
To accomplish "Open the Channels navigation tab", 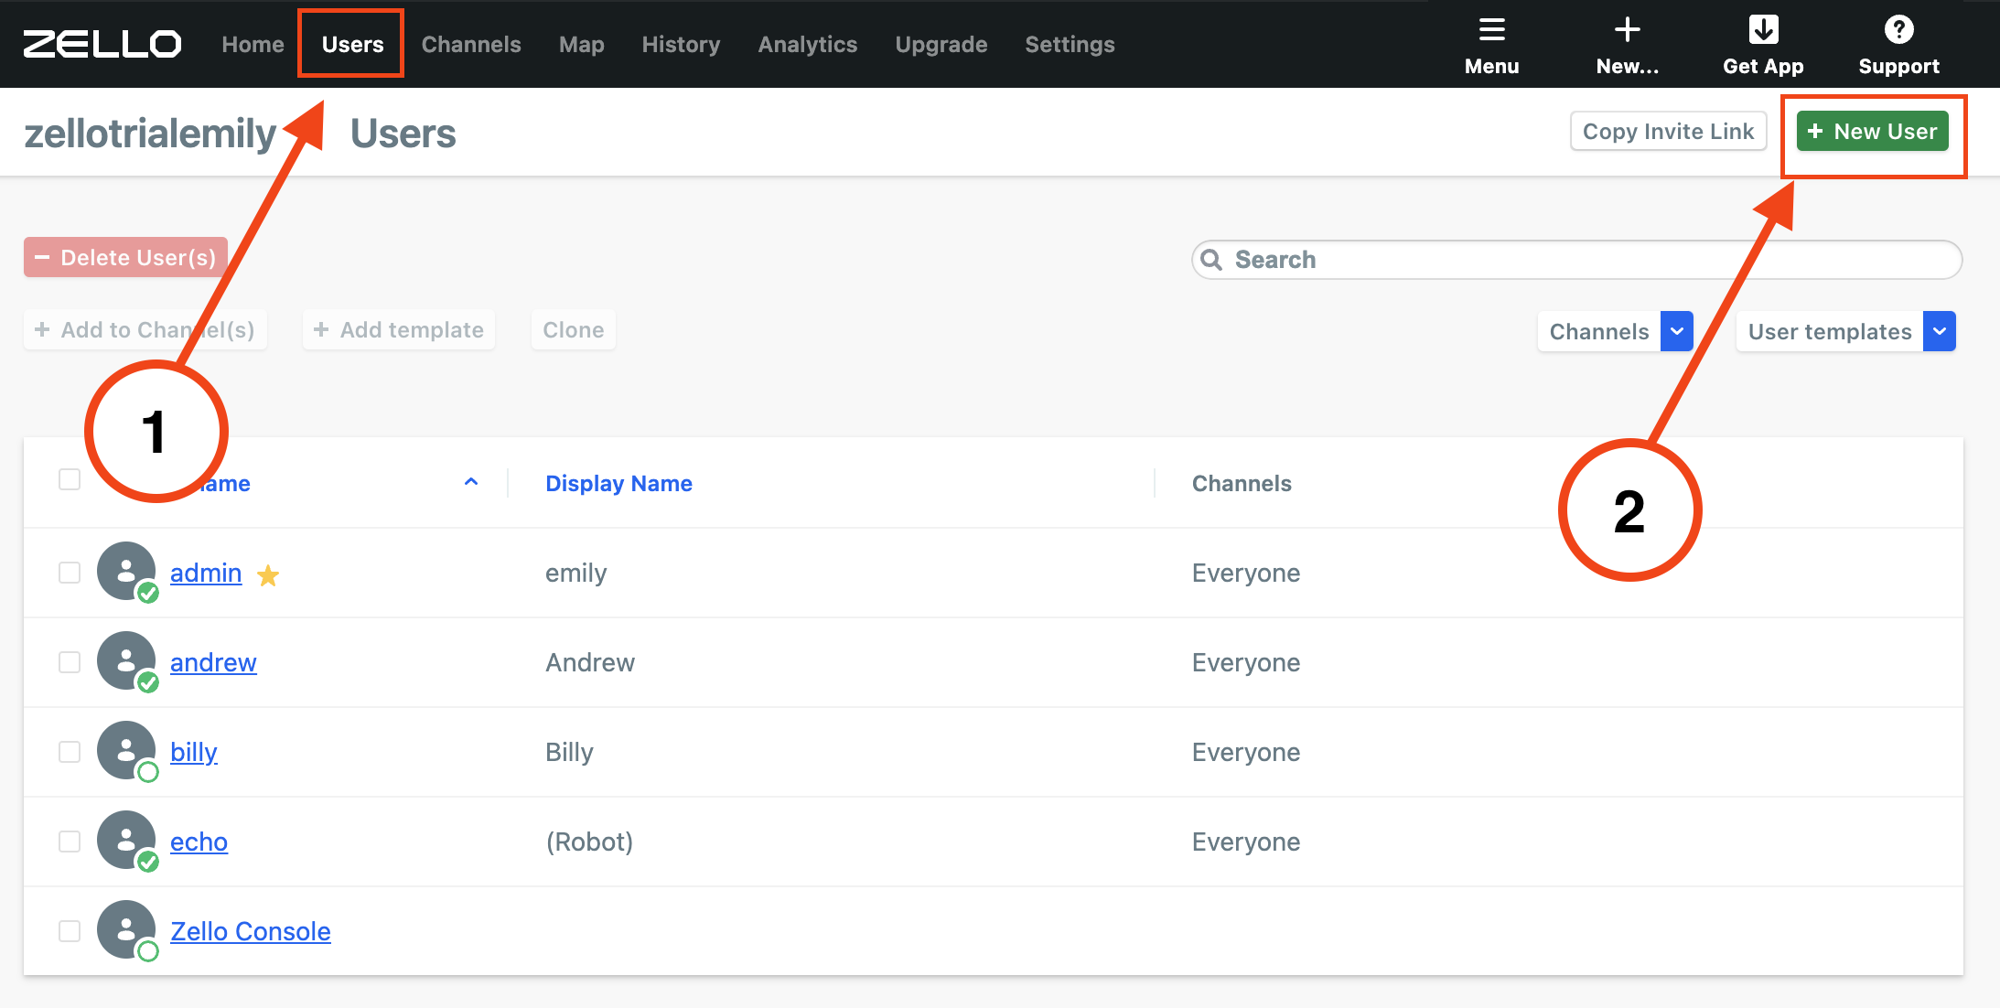I will (471, 45).
